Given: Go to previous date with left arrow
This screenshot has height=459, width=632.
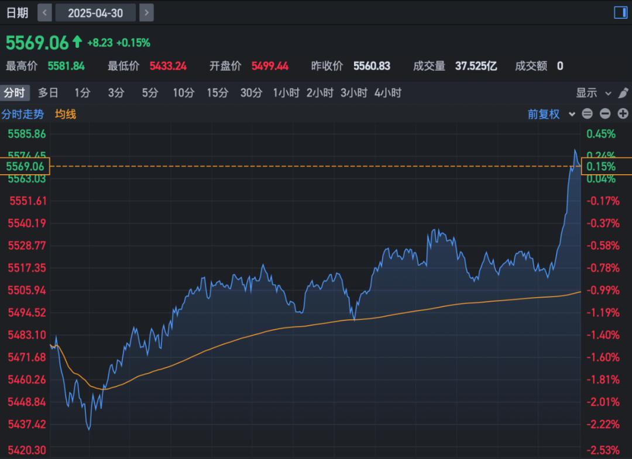Looking at the screenshot, I should click(x=44, y=12).
